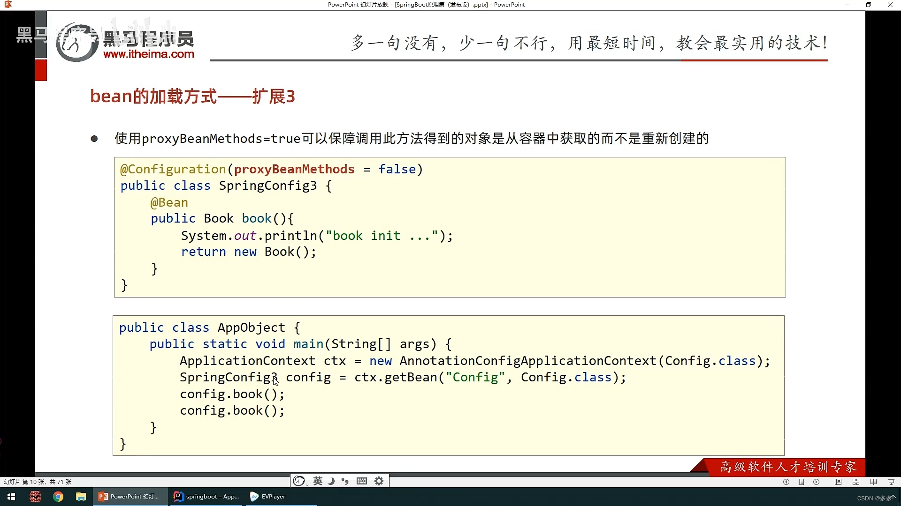Toggle English input mode in the IME bar

(x=318, y=481)
